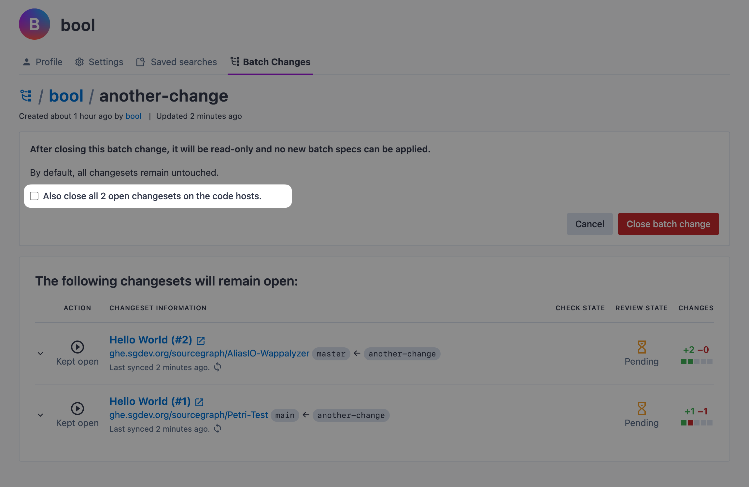Click the batch changes breadcrumb icon
Screen dimensions: 749x487
tap(26, 95)
